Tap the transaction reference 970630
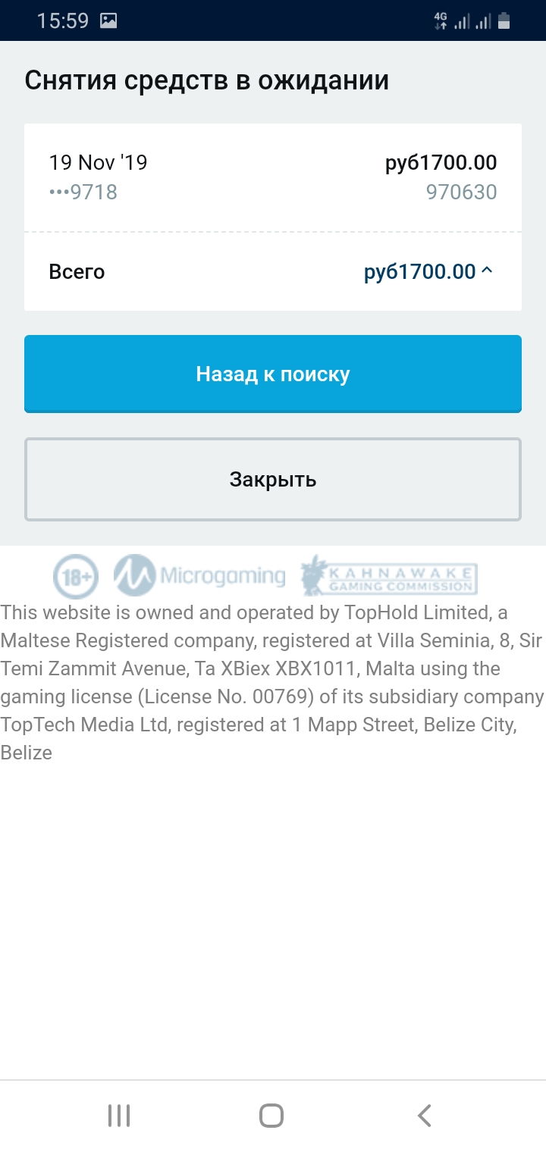Screen dimensions: 546x1152 point(462,193)
